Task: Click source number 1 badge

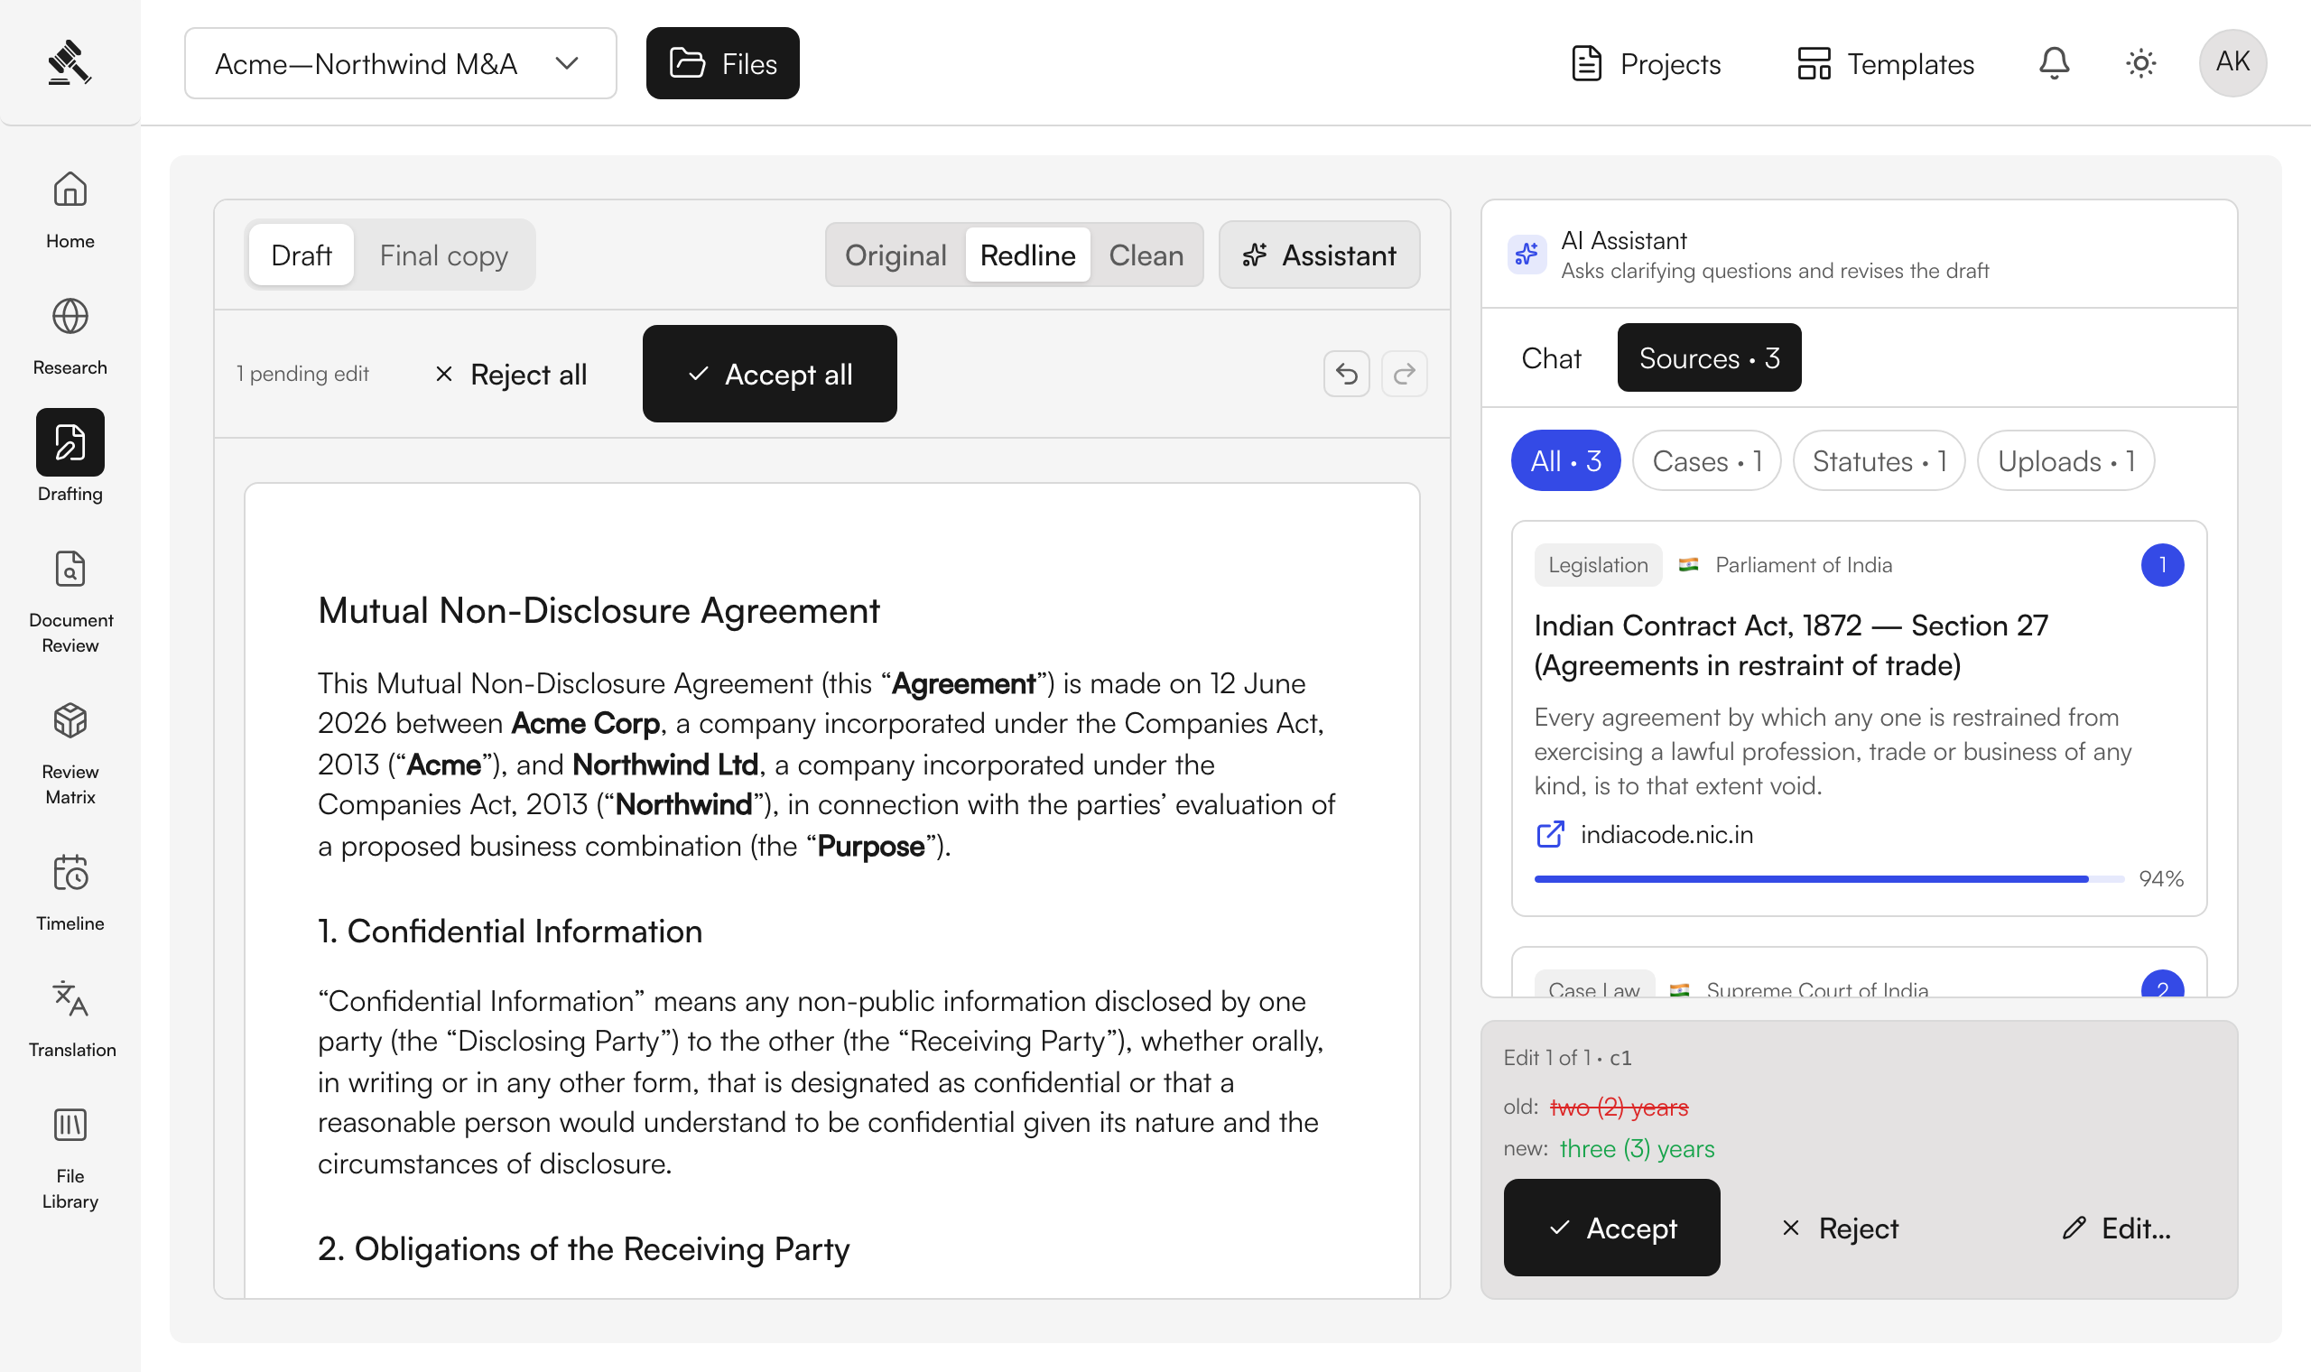Action: tap(2162, 565)
